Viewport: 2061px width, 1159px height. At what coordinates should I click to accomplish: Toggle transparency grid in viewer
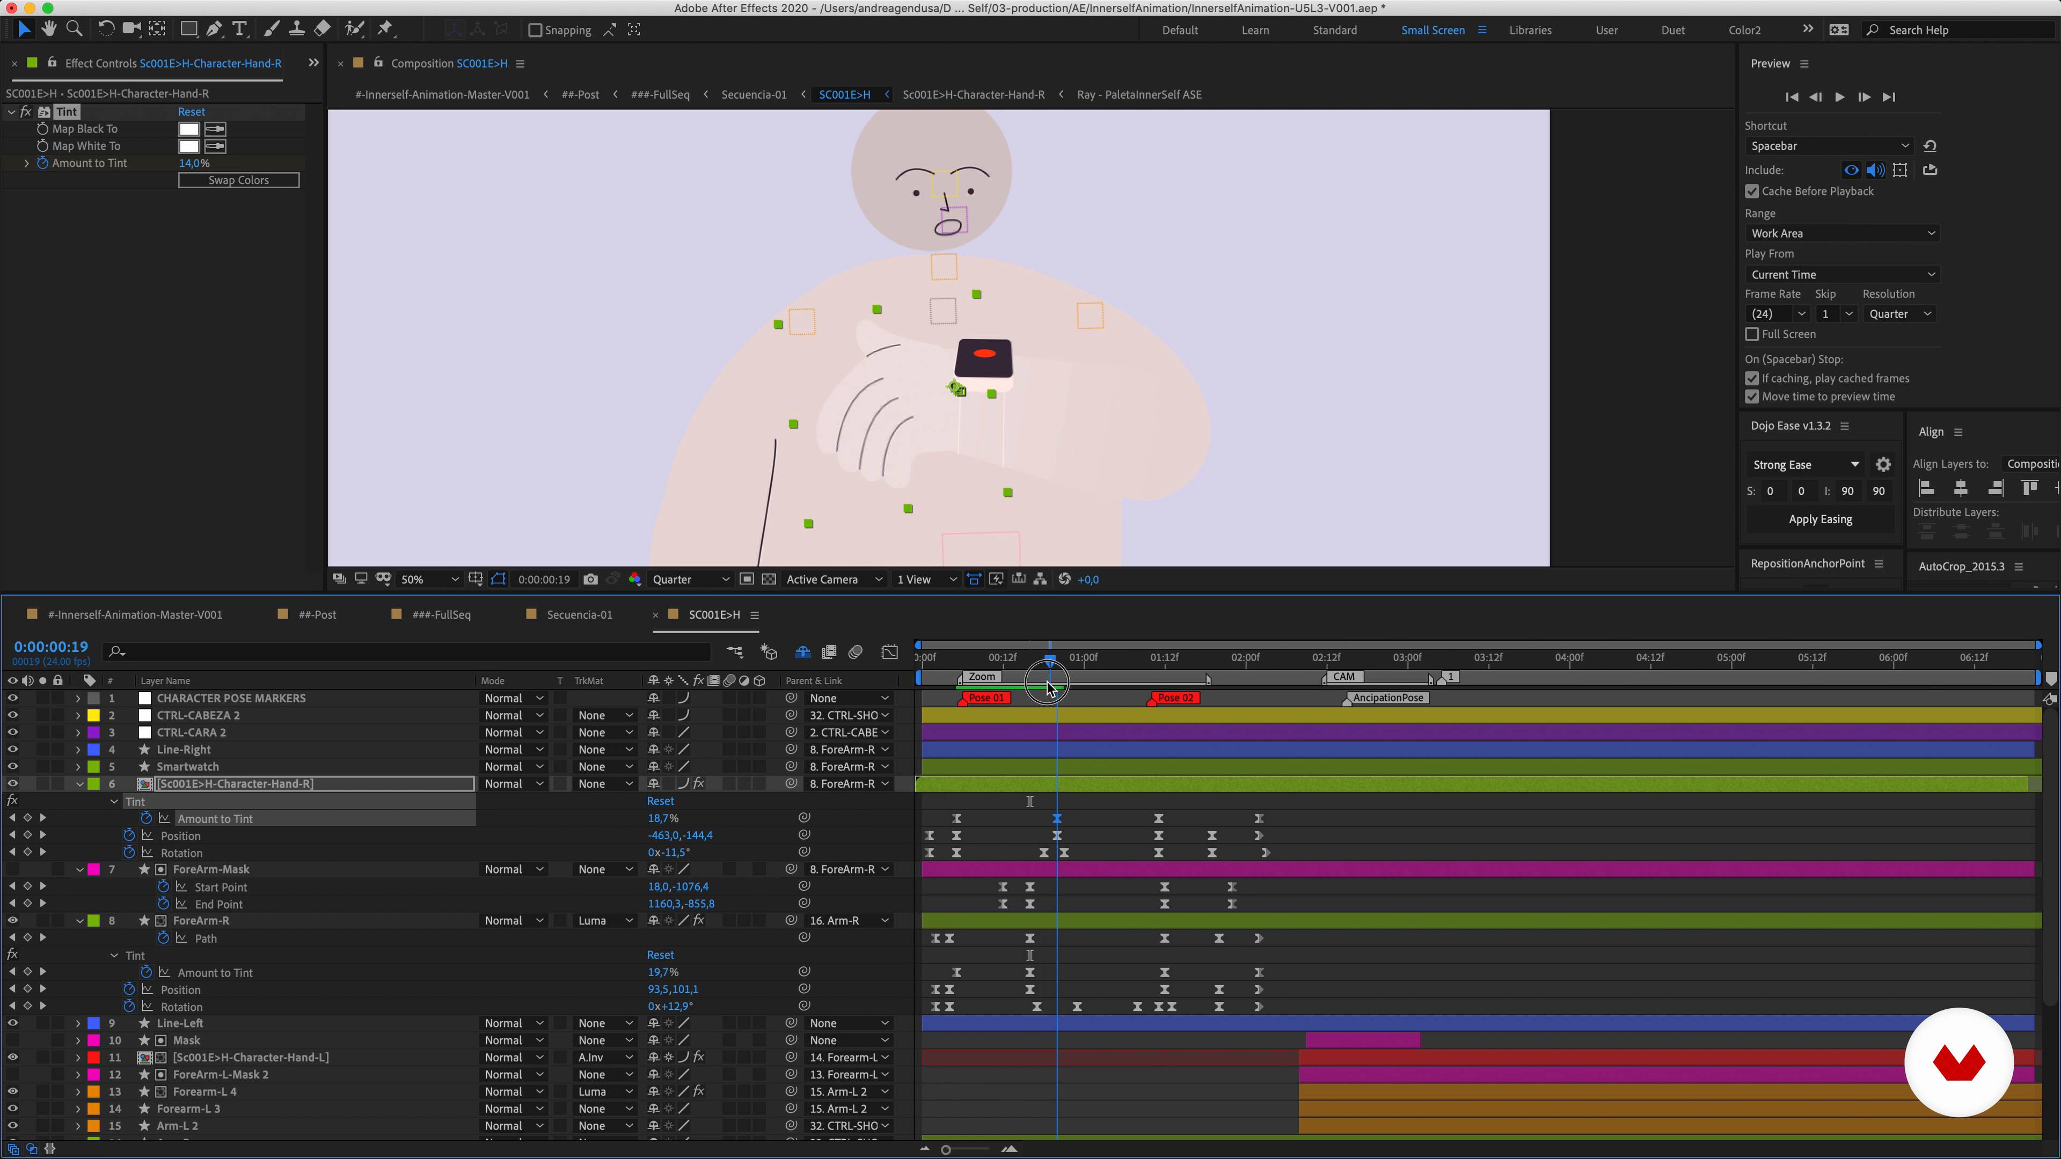(768, 579)
